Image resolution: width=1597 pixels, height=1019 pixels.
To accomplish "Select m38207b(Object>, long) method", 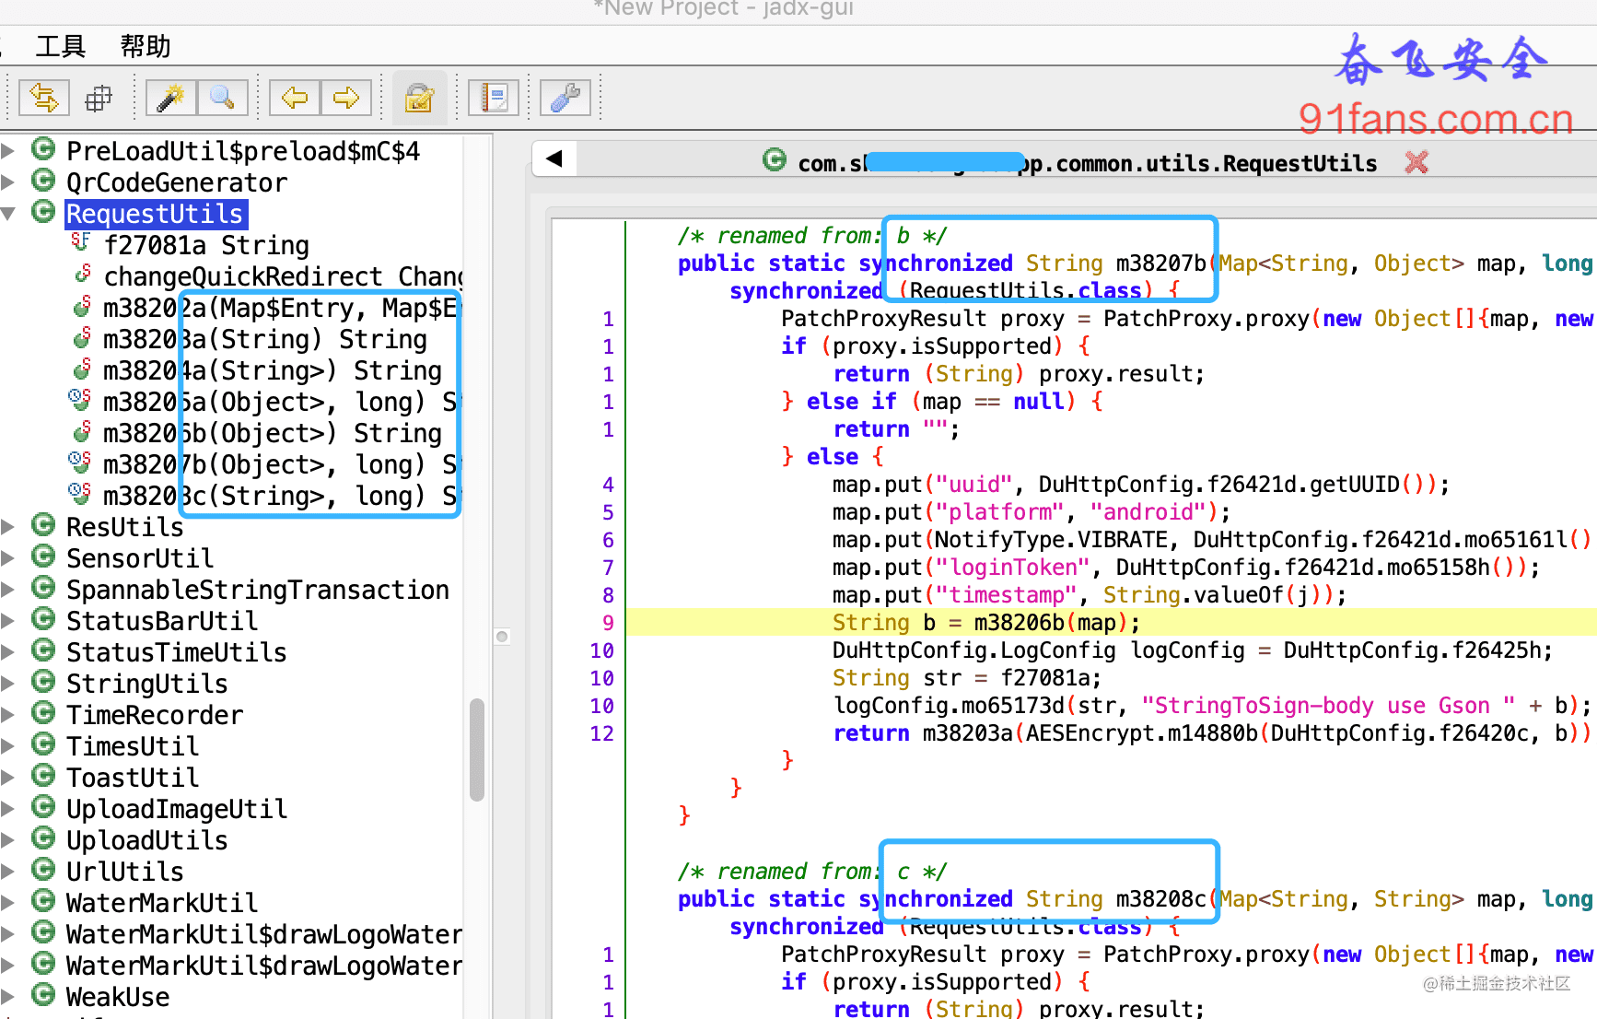I will point(281,464).
